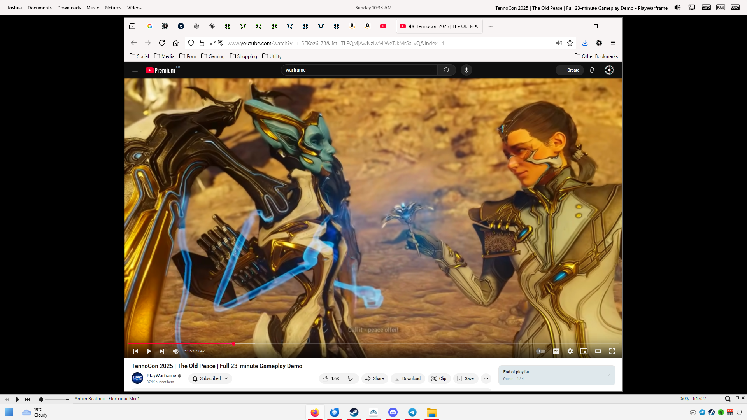Open more actions three-dot menu

pyautogui.click(x=486, y=378)
